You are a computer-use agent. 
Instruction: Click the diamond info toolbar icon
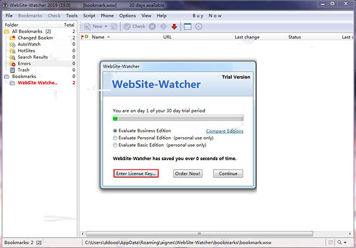[x=163, y=27]
